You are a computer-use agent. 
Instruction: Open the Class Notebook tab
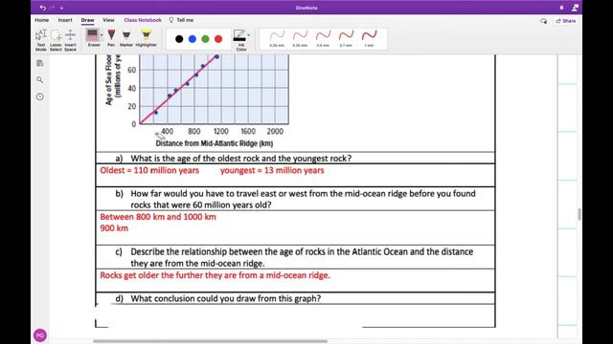[143, 20]
